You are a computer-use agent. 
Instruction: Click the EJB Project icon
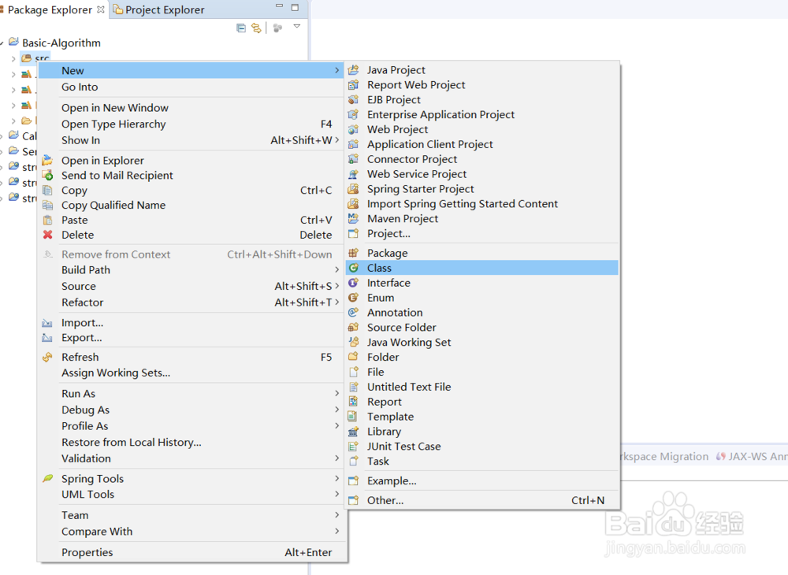(x=354, y=99)
